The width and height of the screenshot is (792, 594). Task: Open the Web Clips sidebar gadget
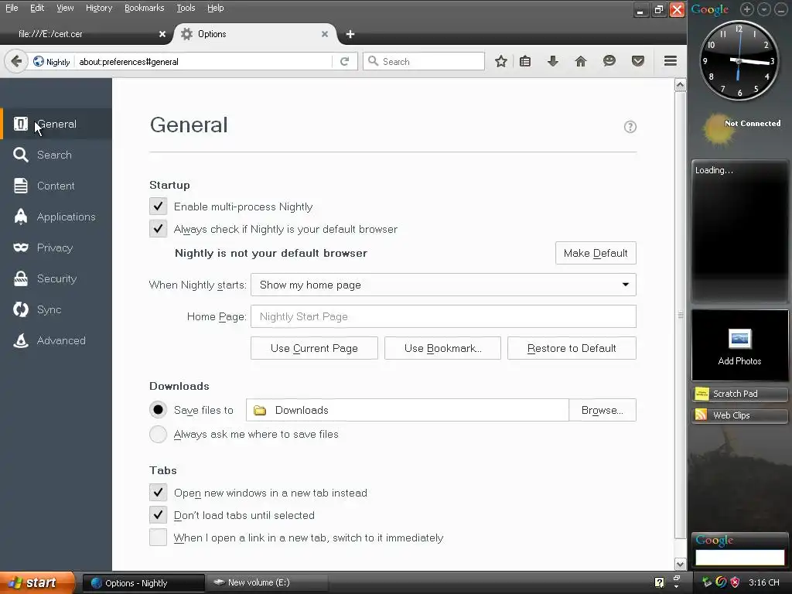[x=739, y=415]
